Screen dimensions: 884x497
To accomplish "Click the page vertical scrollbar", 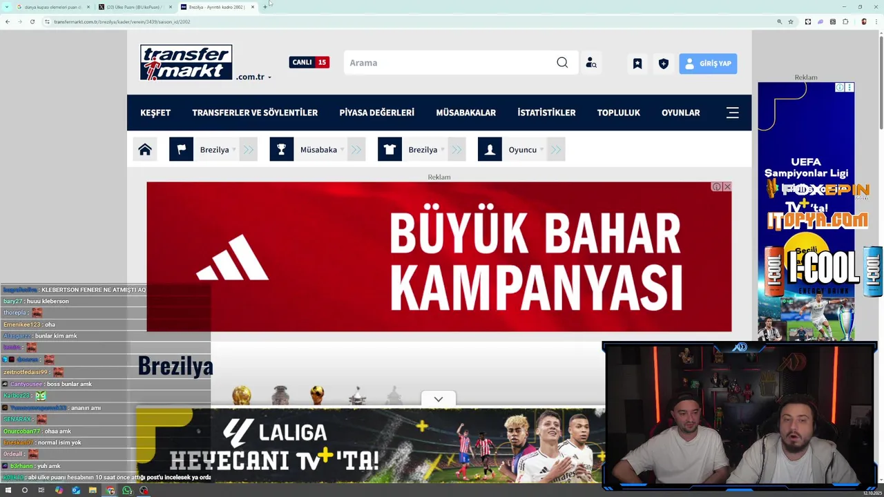I will [881, 83].
